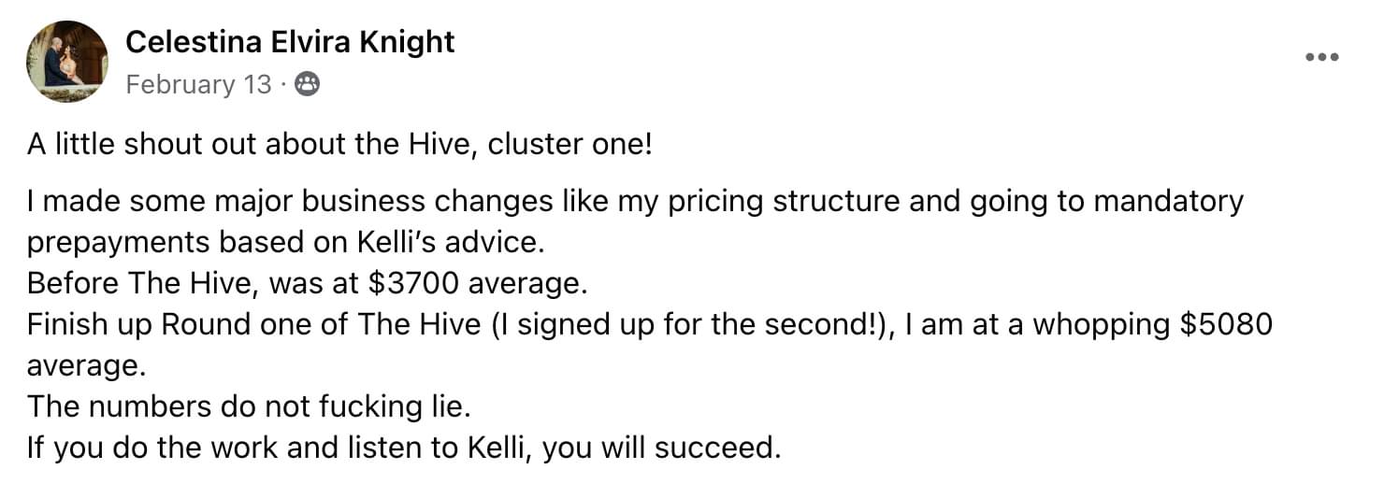The image size is (1384, 484).
Task: Click the $5080 amount in the post
Action: [1222, 324]
